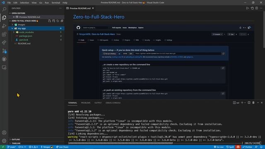
Task: Split the editor to the right
Action: [x=257, y=8]
